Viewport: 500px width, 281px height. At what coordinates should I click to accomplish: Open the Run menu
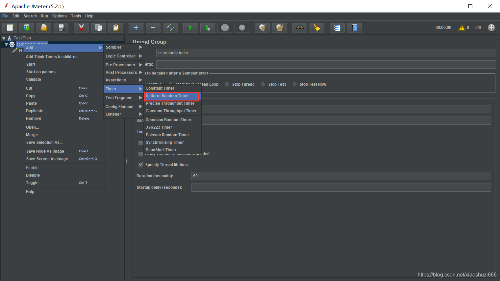(x=44, y=16)
